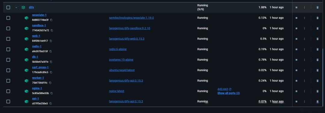
Task: Open redis:6-alpine image link
Action: 118,49
